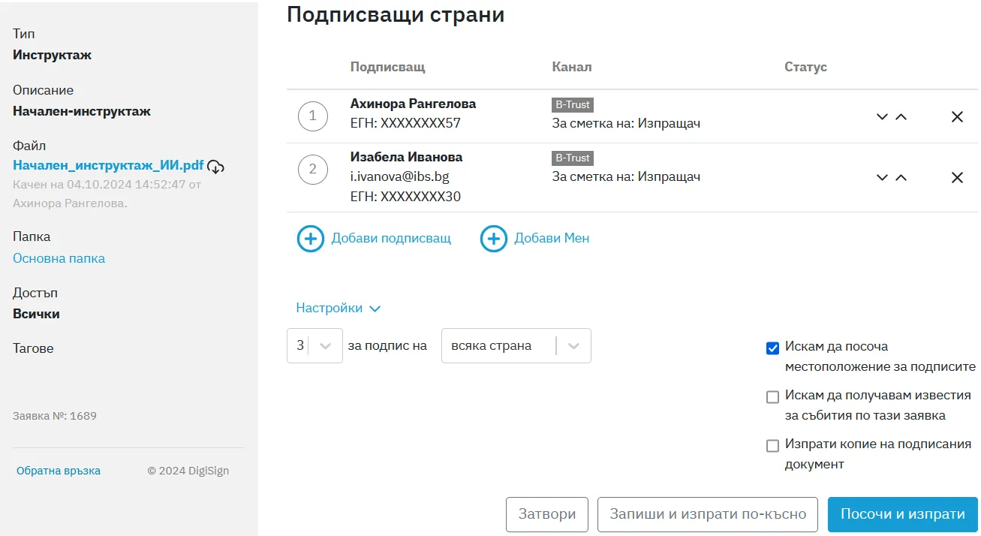981x536 pixels.
Task: Select signer number 1 circle
Action: click(313, 116)
